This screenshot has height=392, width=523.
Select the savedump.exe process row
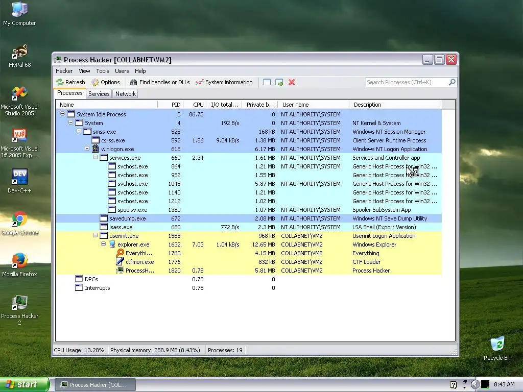(x=249, y=218)
